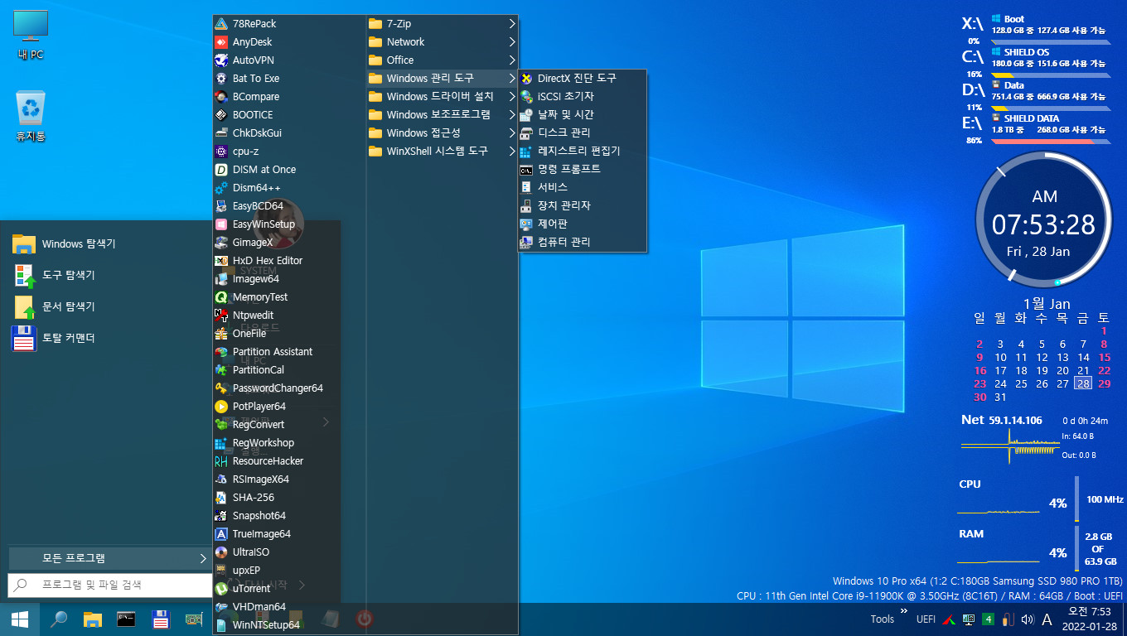Screen dimensions: 1127x636
Task: Select the 내 PC desktop icon
Action: 31,36
